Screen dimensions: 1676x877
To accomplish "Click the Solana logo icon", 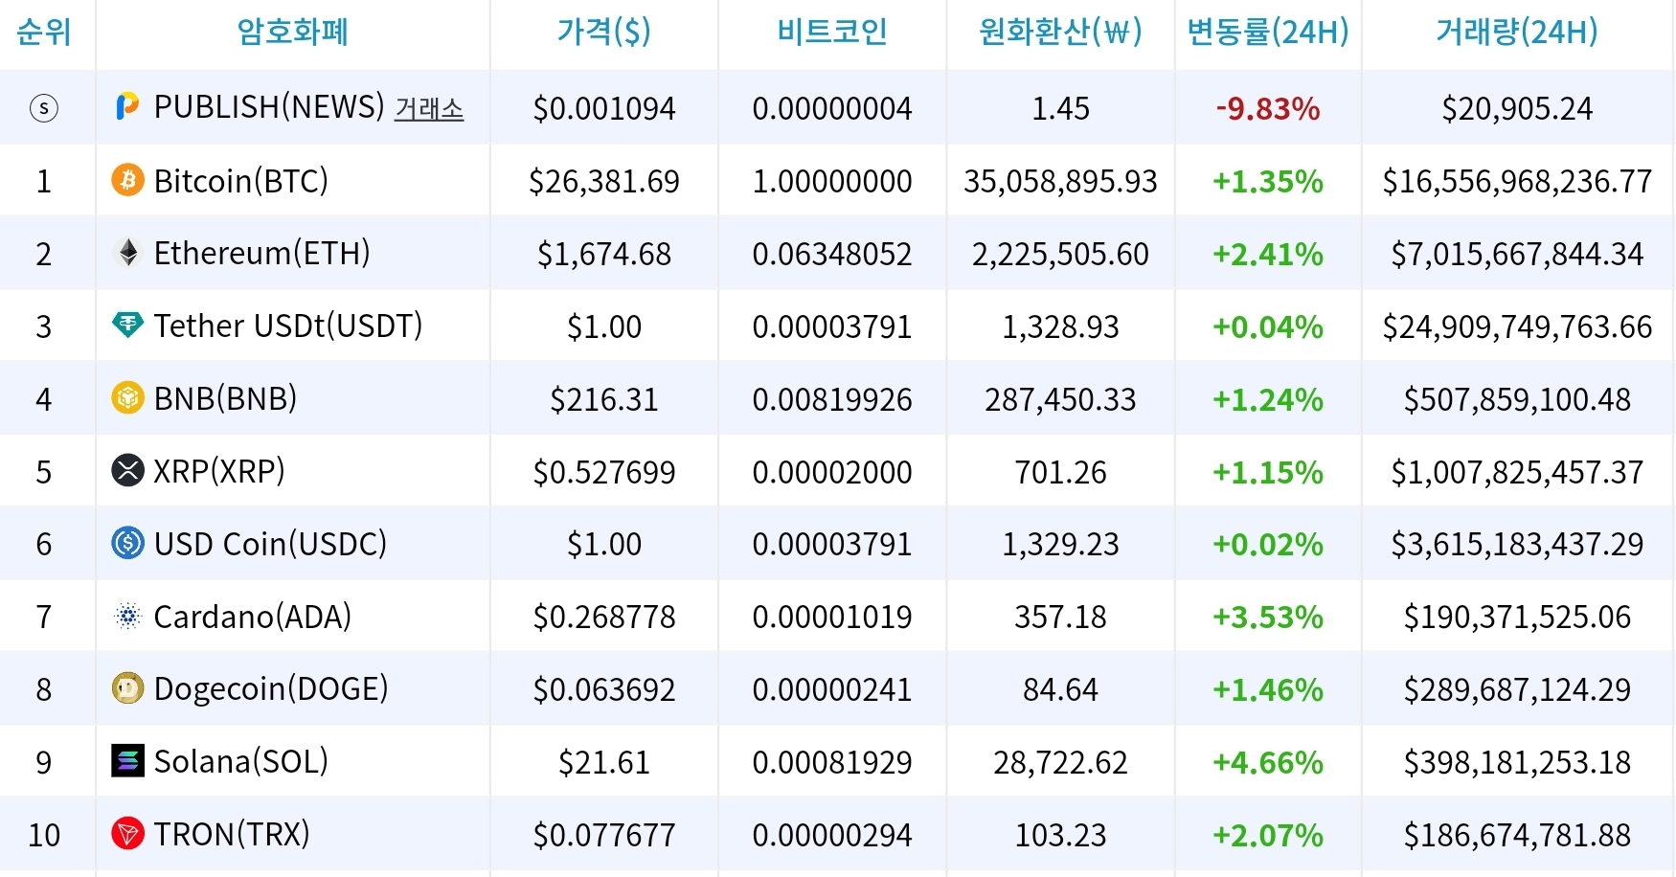I will pos(127,761).
